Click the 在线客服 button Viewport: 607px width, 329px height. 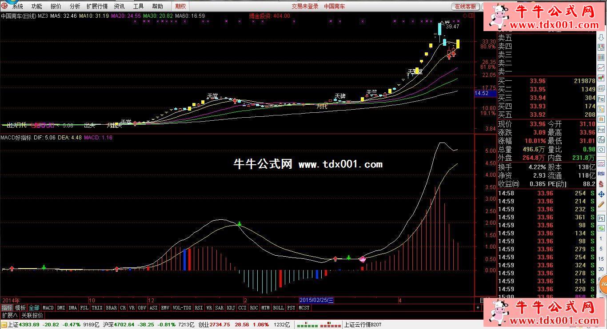tap(465, 6)
